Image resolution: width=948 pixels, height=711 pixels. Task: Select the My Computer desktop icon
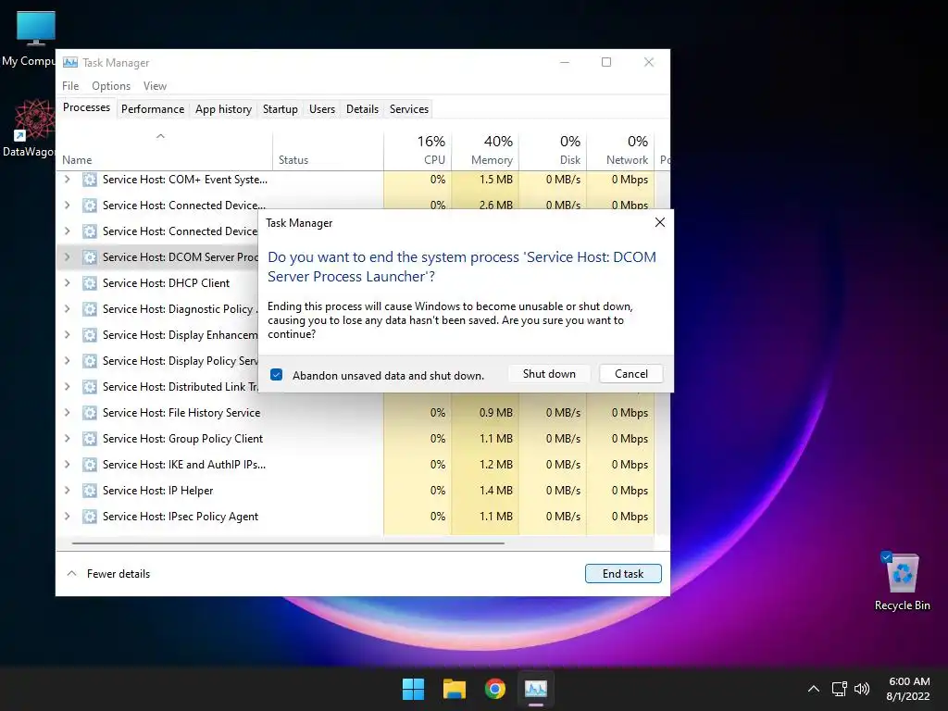(x=29, y=37)
